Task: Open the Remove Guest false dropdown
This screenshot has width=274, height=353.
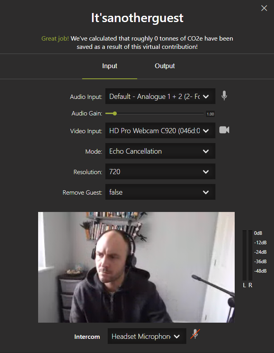Action: coord(160,192)
